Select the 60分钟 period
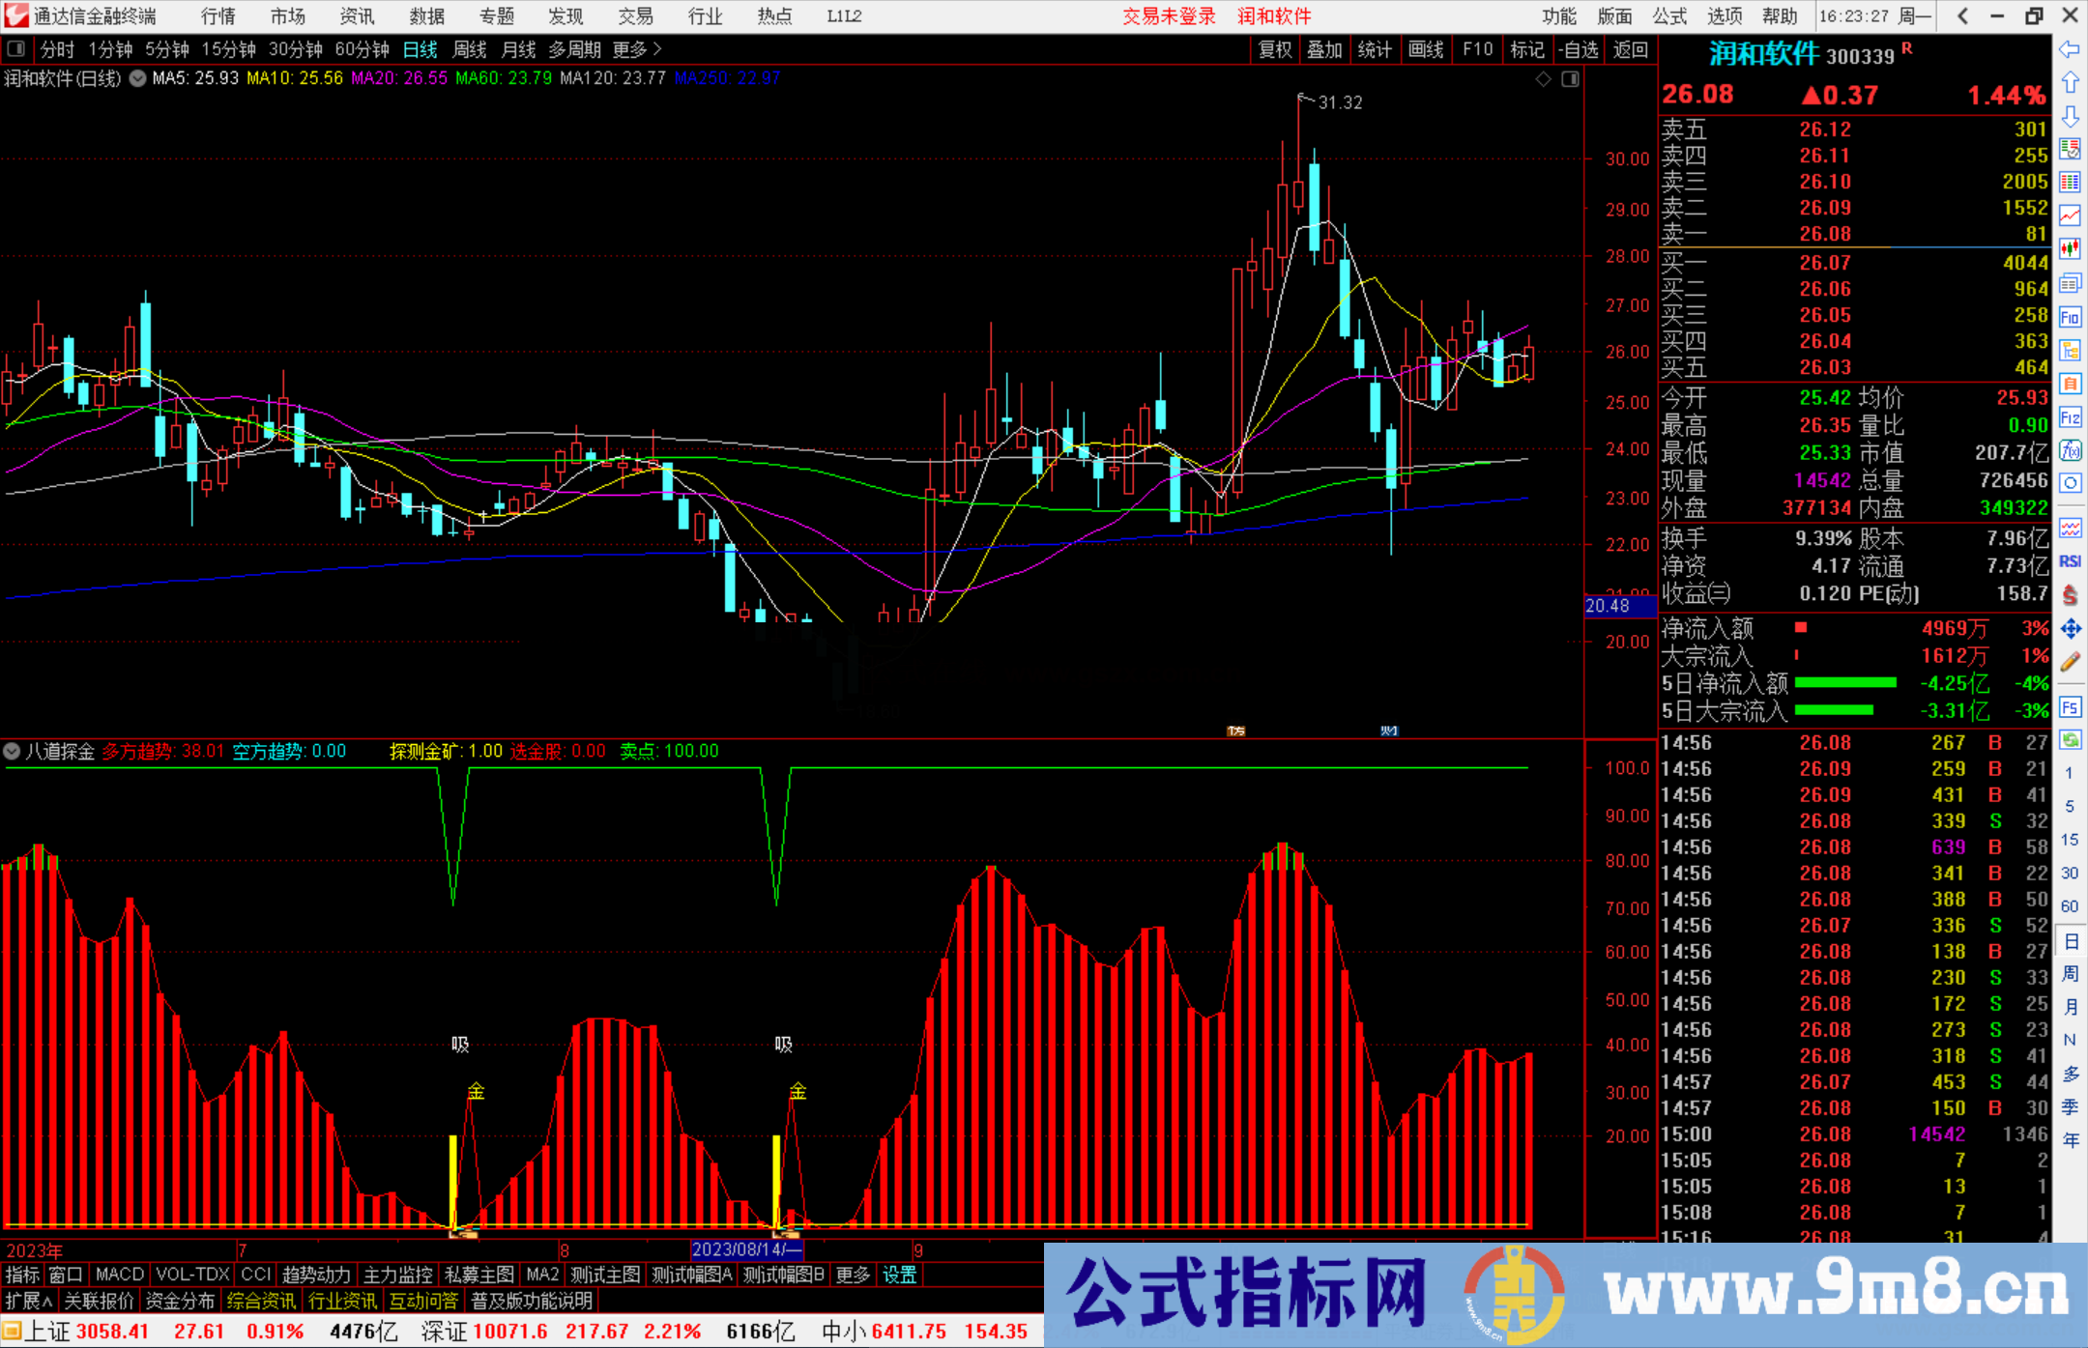Viewport: 2088px width, 1348px height. [362, 49]
